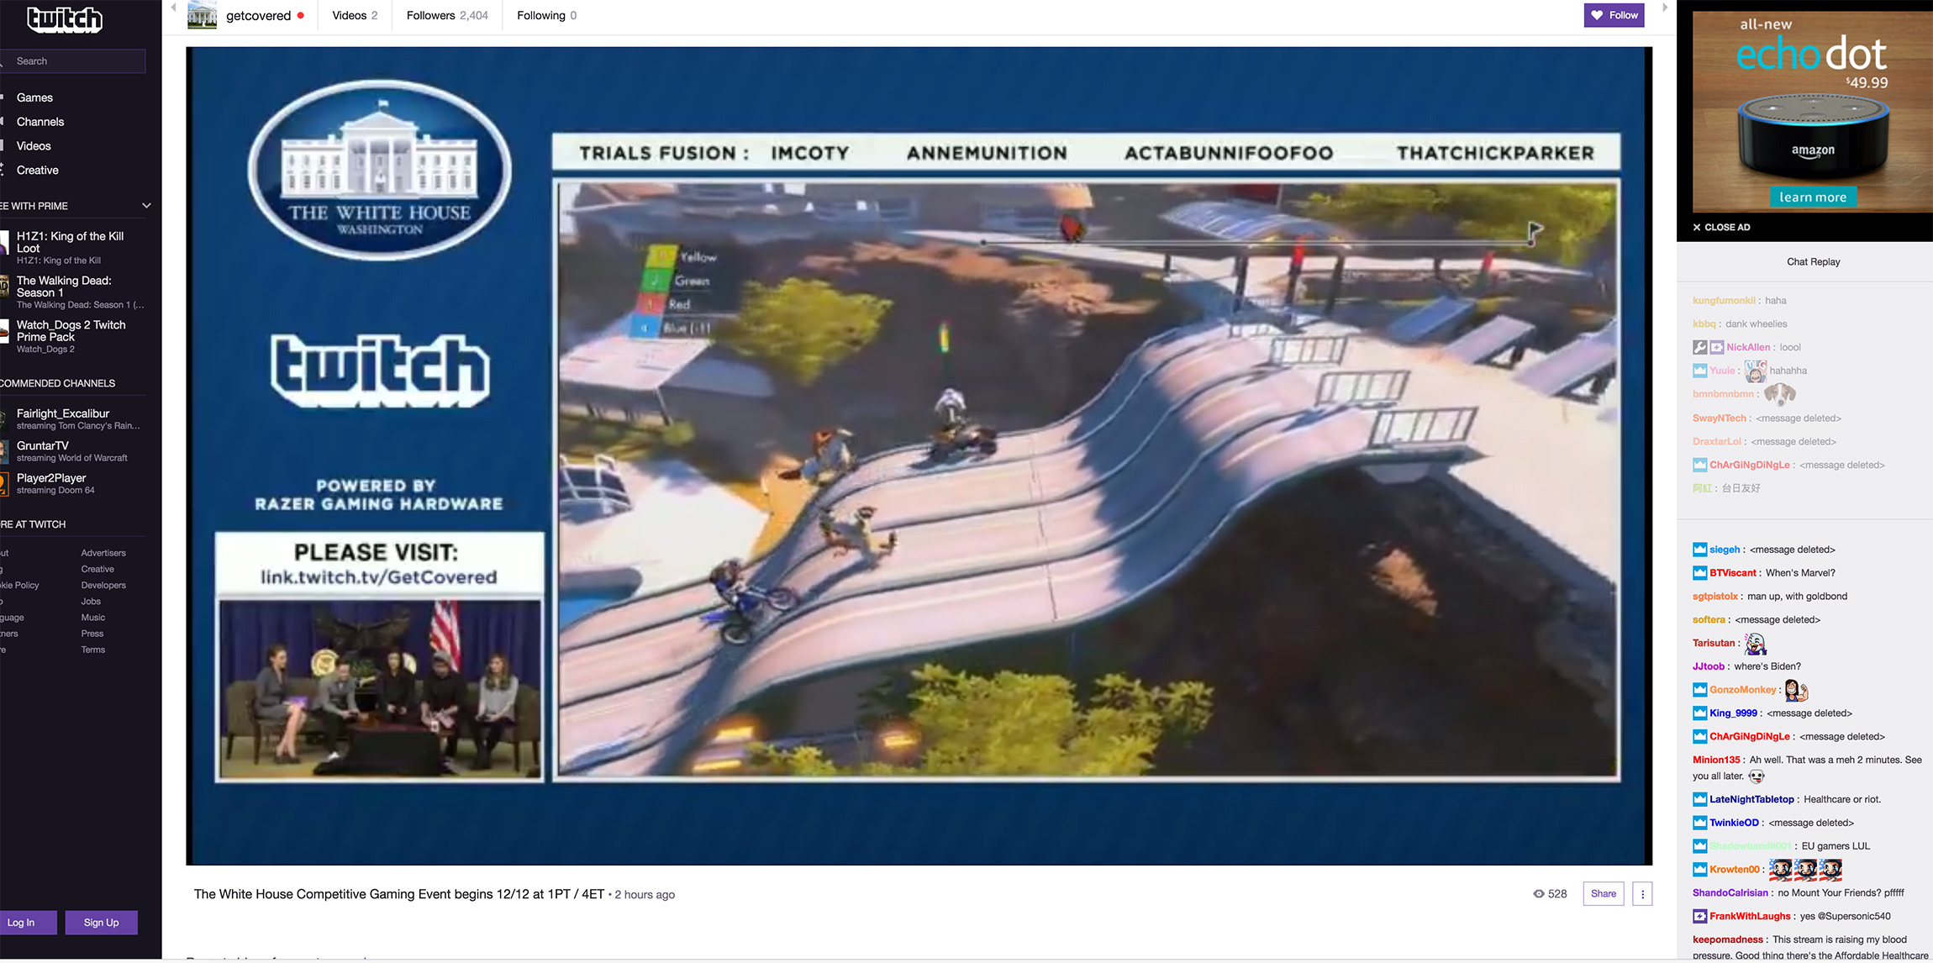Open the Videos 2 tab
The width and height of the screenshot is (1933, 963).
(x=355, y=15)
